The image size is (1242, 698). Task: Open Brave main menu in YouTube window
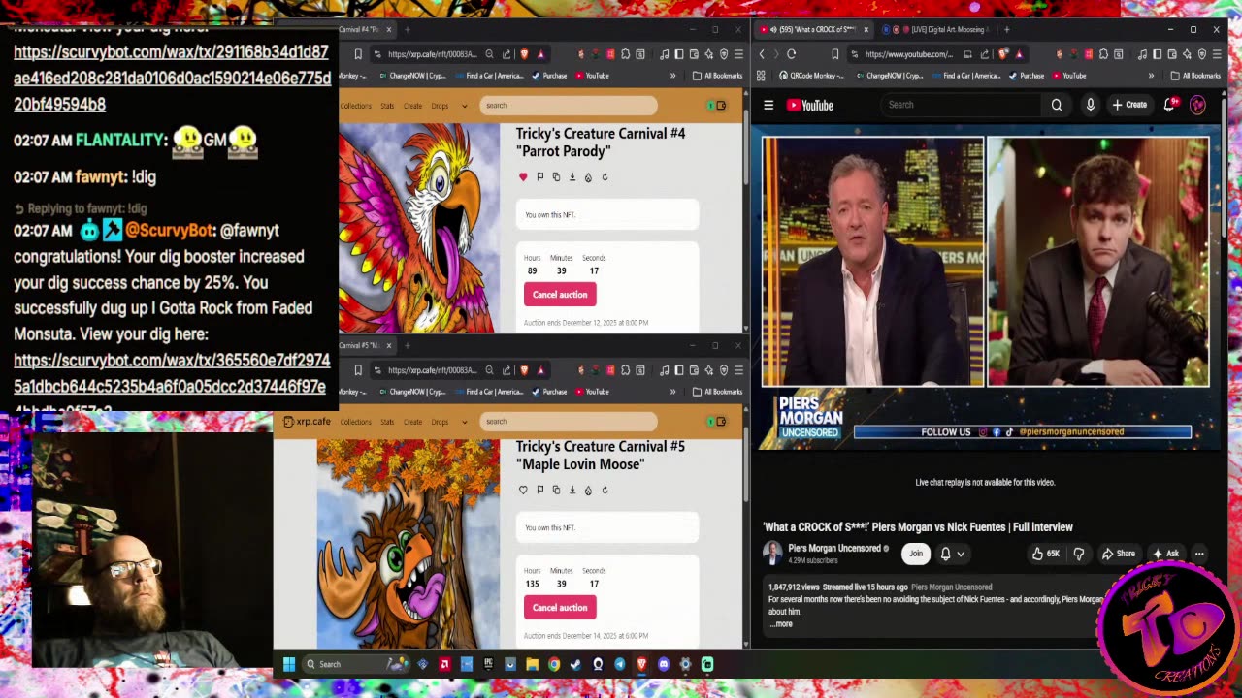[1216, 54]
